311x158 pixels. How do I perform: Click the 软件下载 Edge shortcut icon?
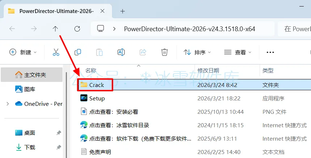point(84,138)
